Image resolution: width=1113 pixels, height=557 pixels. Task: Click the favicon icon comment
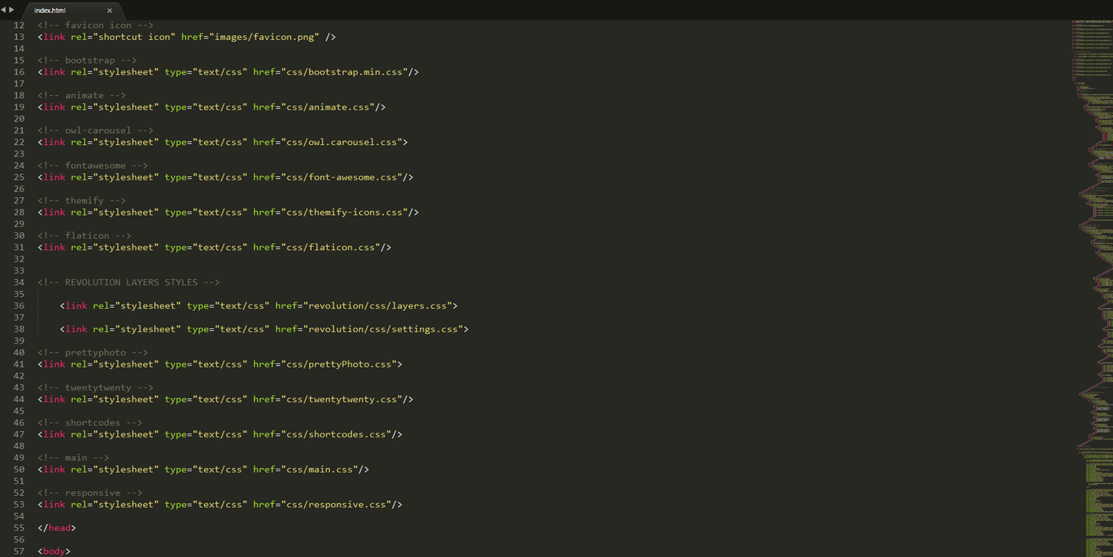[x=96, y=25]
